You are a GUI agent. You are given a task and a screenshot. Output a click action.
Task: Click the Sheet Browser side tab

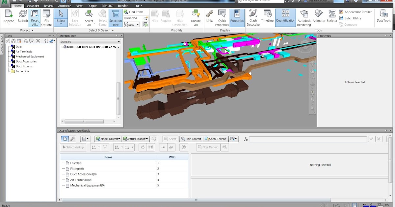(2, 44)
